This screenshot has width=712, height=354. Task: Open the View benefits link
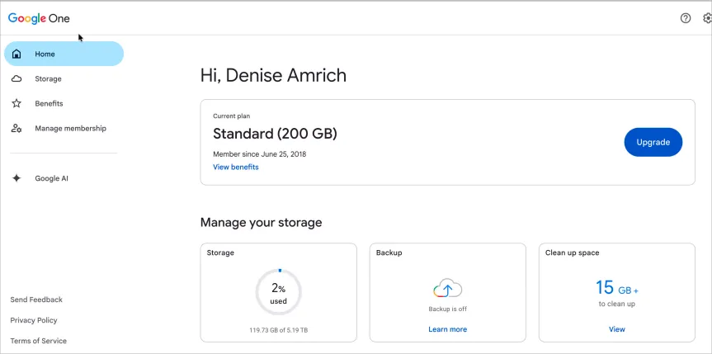(x=236, y=168)
